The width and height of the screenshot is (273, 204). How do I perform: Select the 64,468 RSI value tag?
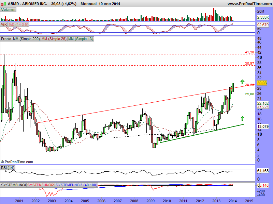[263, 171]
